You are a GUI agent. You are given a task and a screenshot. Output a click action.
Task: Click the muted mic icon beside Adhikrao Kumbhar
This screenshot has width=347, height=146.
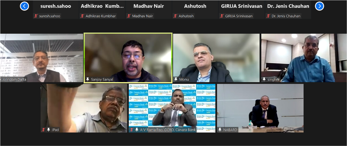82,16
